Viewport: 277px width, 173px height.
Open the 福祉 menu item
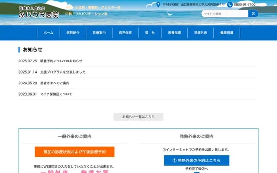(x=150, y=33)
